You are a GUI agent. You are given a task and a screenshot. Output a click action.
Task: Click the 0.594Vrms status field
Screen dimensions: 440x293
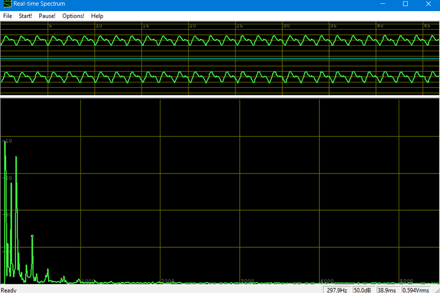pyautogui.click(x=416, y=290)
